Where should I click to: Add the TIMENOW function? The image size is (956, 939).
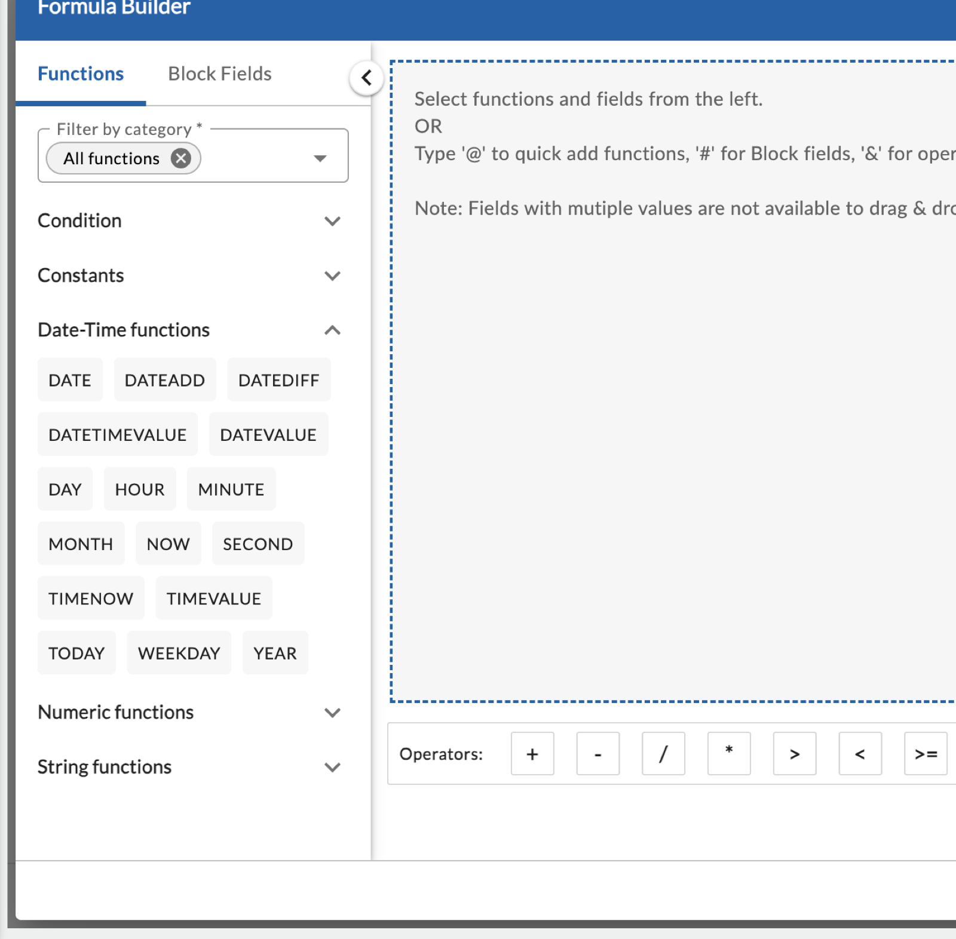pyautogui.click(x=91, y=599)
